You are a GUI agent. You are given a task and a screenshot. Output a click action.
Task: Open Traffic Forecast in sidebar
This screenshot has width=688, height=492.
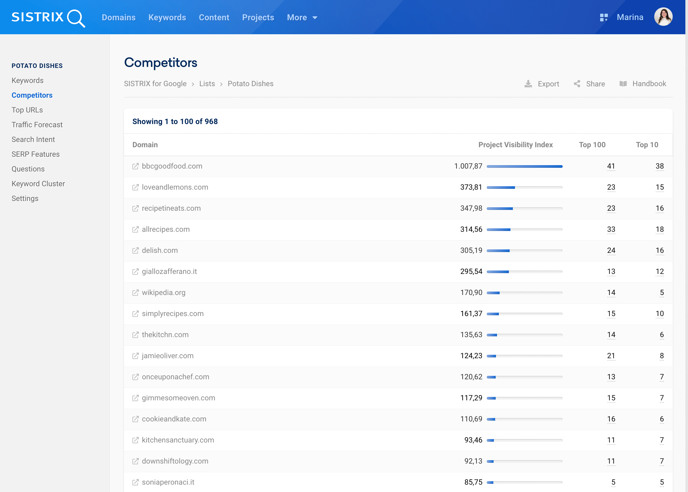[37, 125]
